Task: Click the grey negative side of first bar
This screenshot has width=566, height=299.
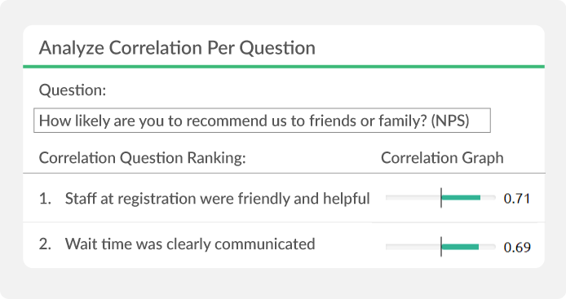Action: point(413,198)
